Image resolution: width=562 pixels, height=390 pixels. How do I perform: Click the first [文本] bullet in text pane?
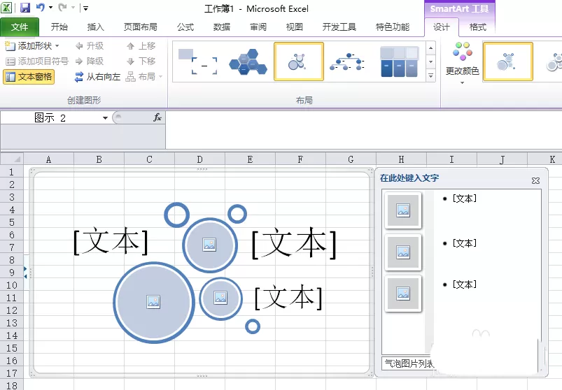tap(465, 198)
